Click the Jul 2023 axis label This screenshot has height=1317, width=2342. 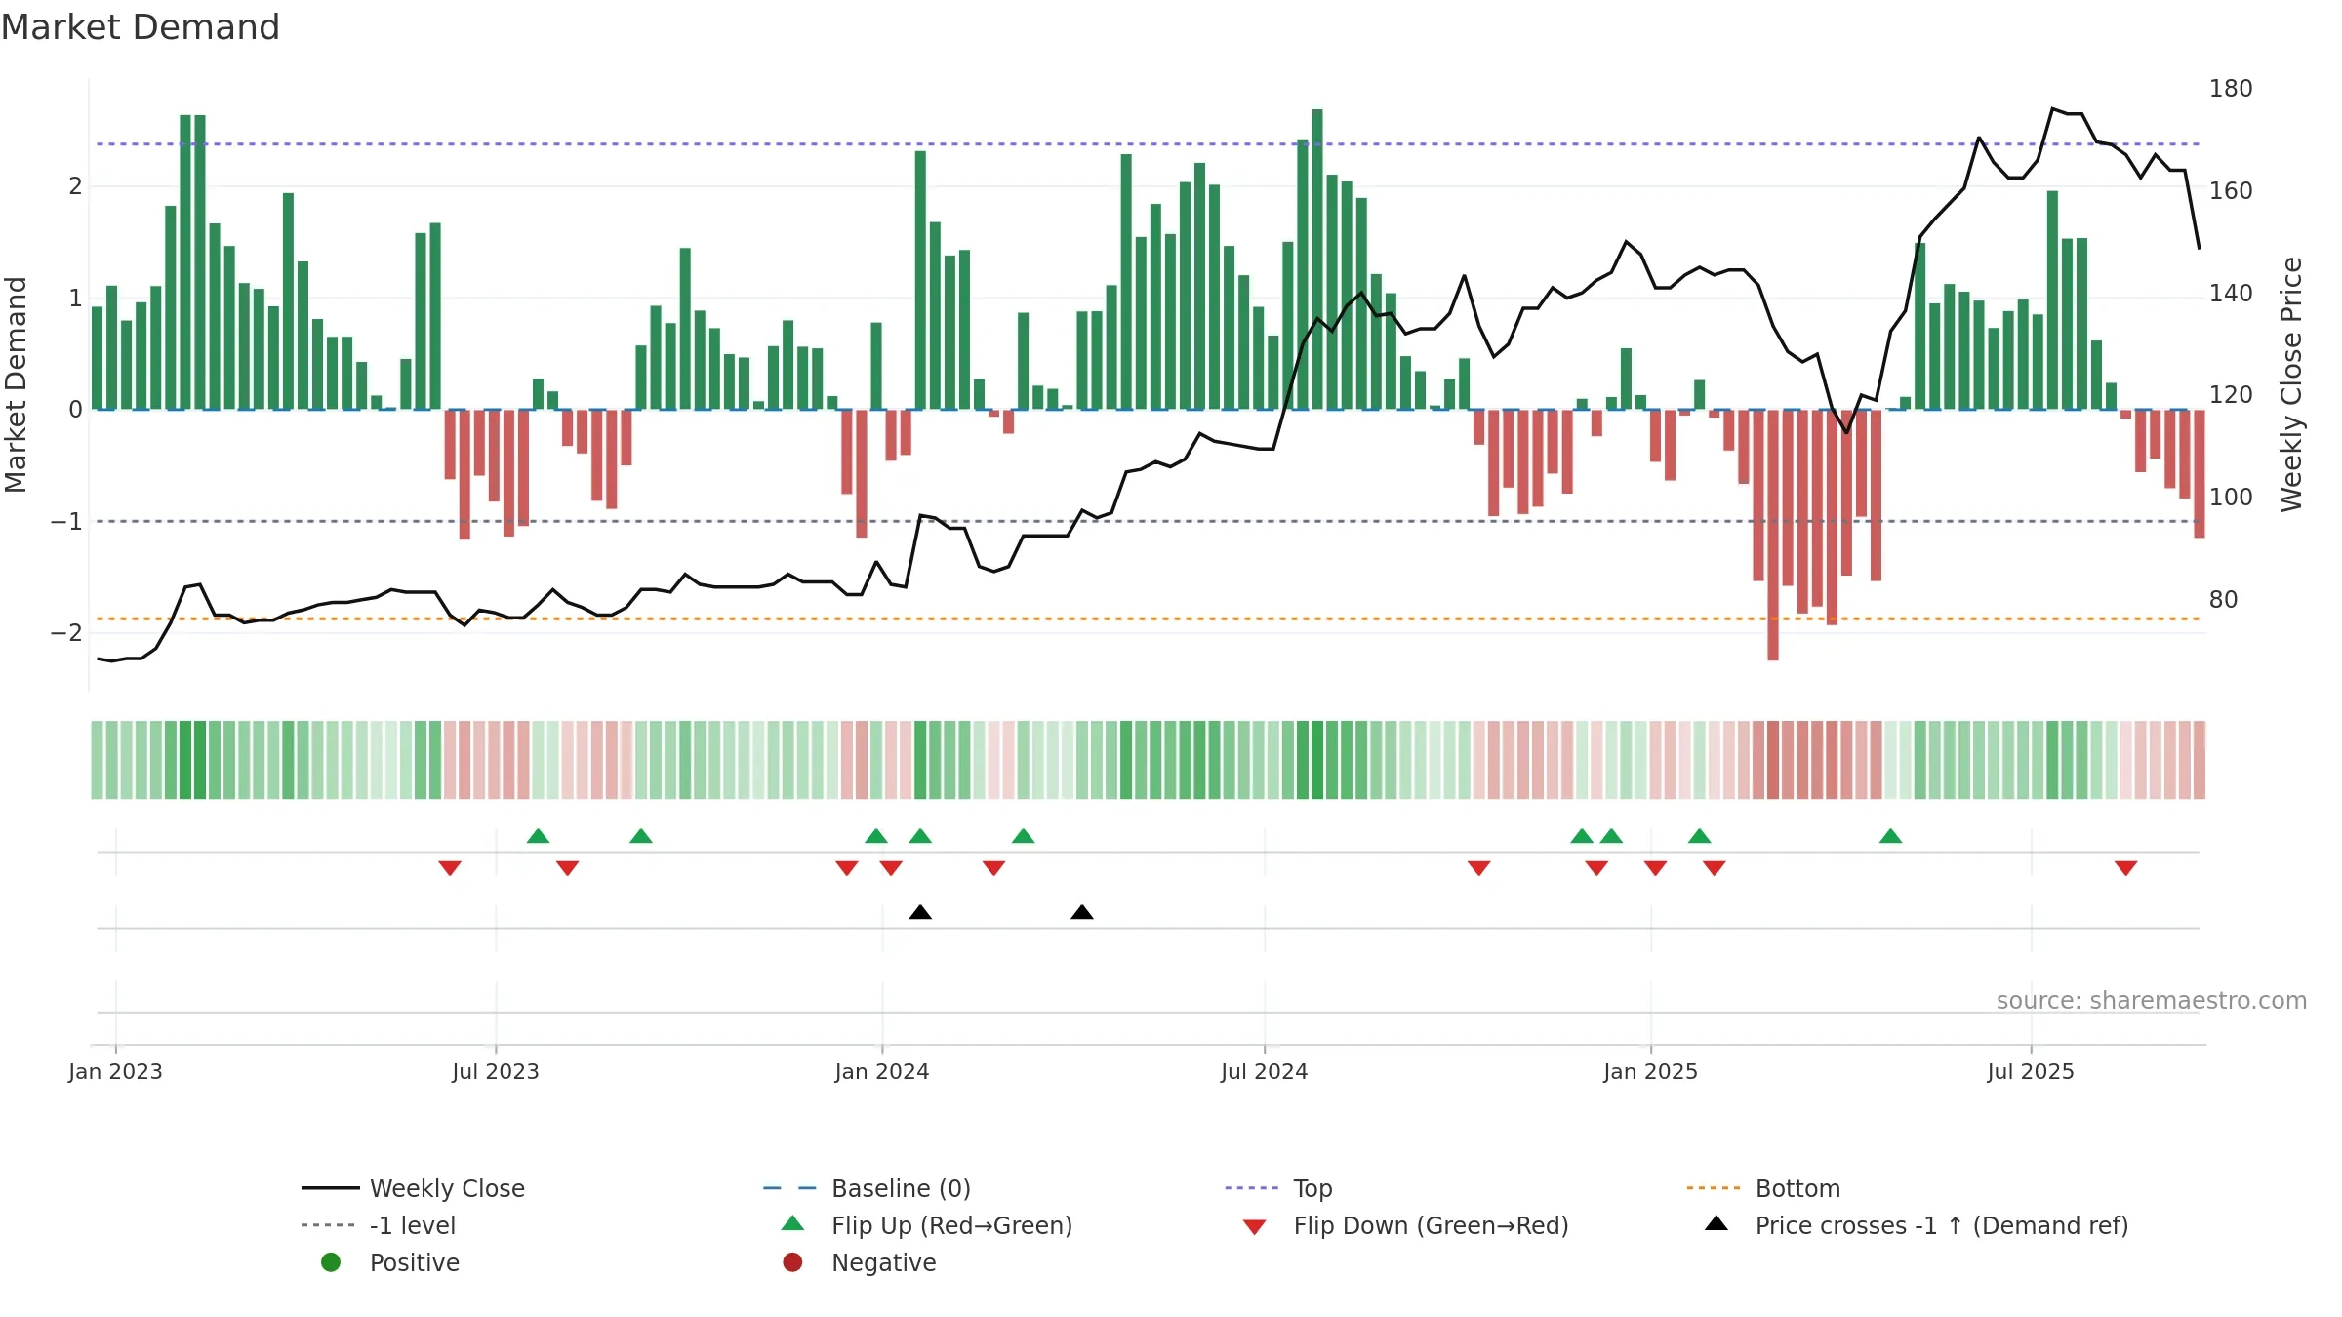[496, 1071]
